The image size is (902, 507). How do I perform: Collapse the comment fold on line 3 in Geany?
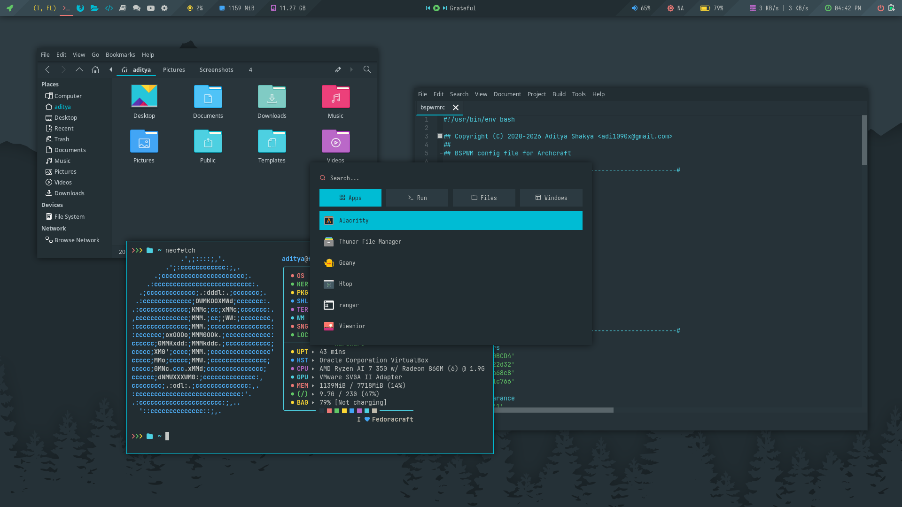point(440,136)
